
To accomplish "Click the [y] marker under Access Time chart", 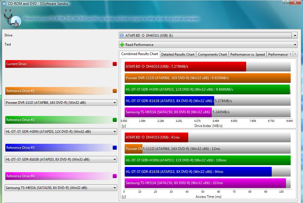I will point(124,197).
